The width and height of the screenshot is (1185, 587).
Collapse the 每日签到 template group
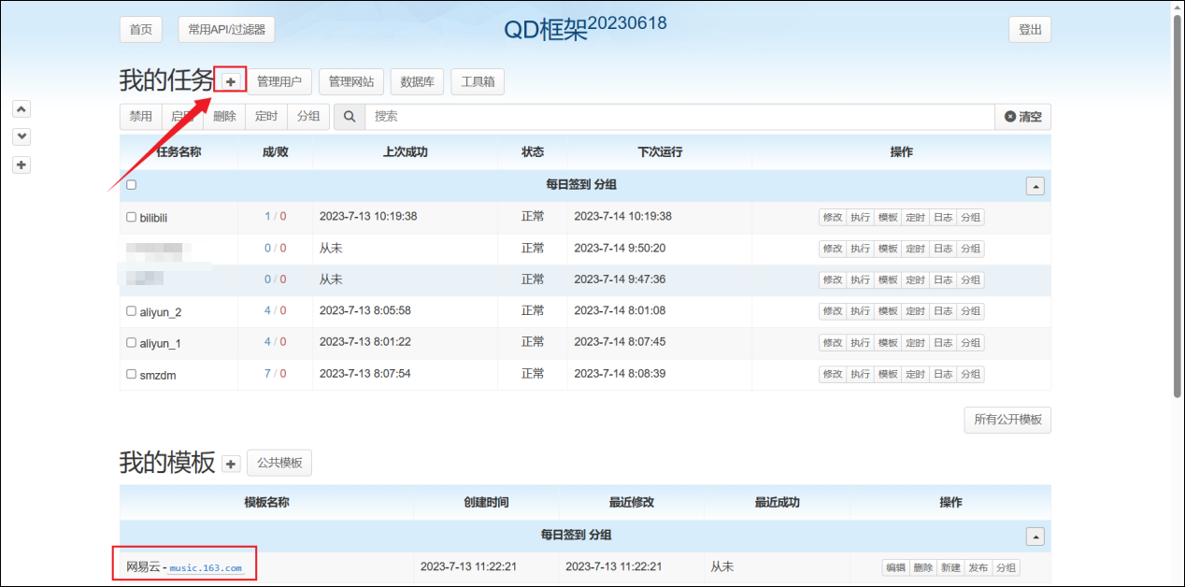point(1035,537)
